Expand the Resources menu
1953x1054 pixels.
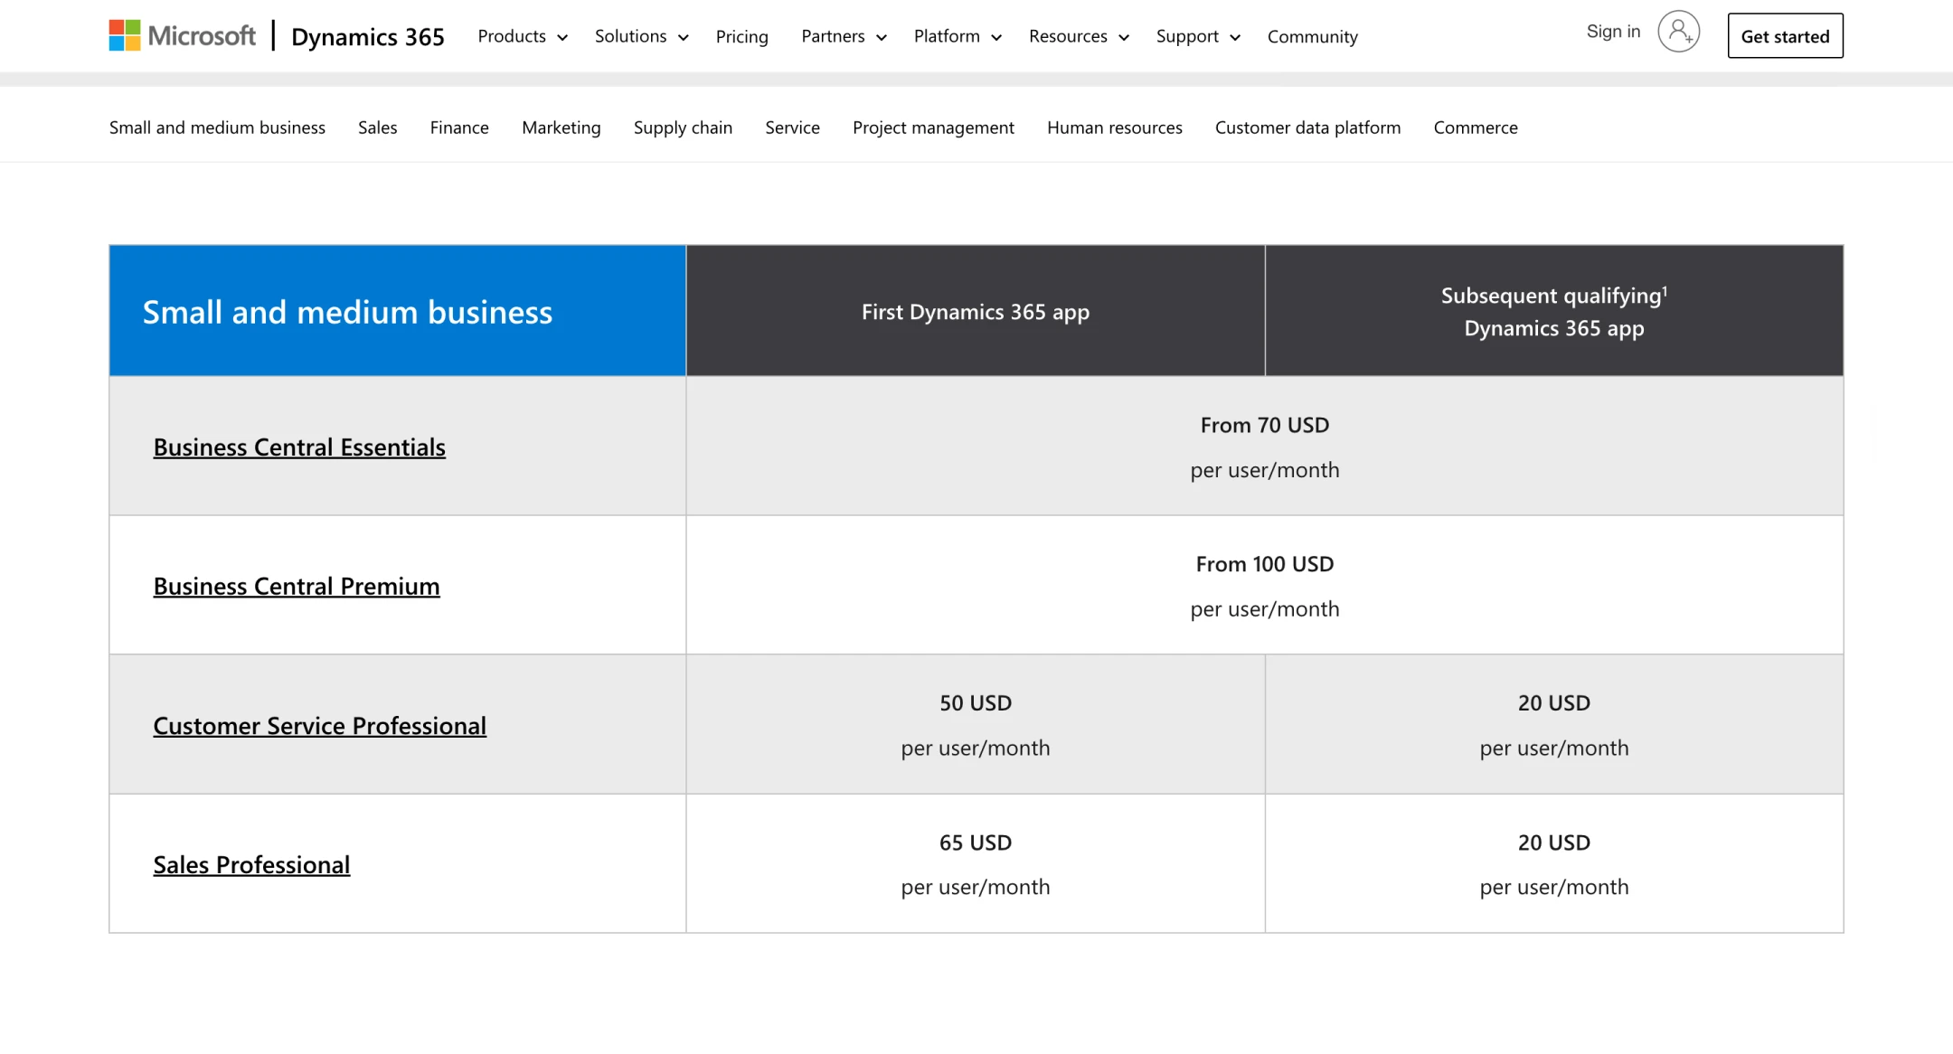tap(1078, 36)
